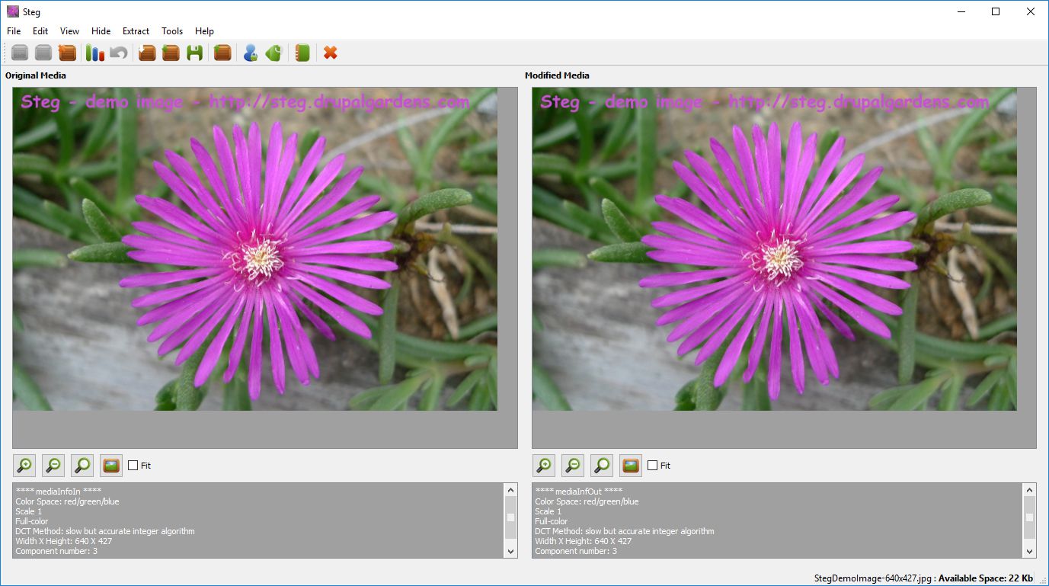Click the brown box icon with white down arrow

[x=147, y=53]
